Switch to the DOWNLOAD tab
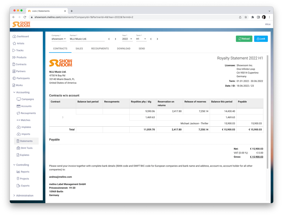 coord(123,49)
